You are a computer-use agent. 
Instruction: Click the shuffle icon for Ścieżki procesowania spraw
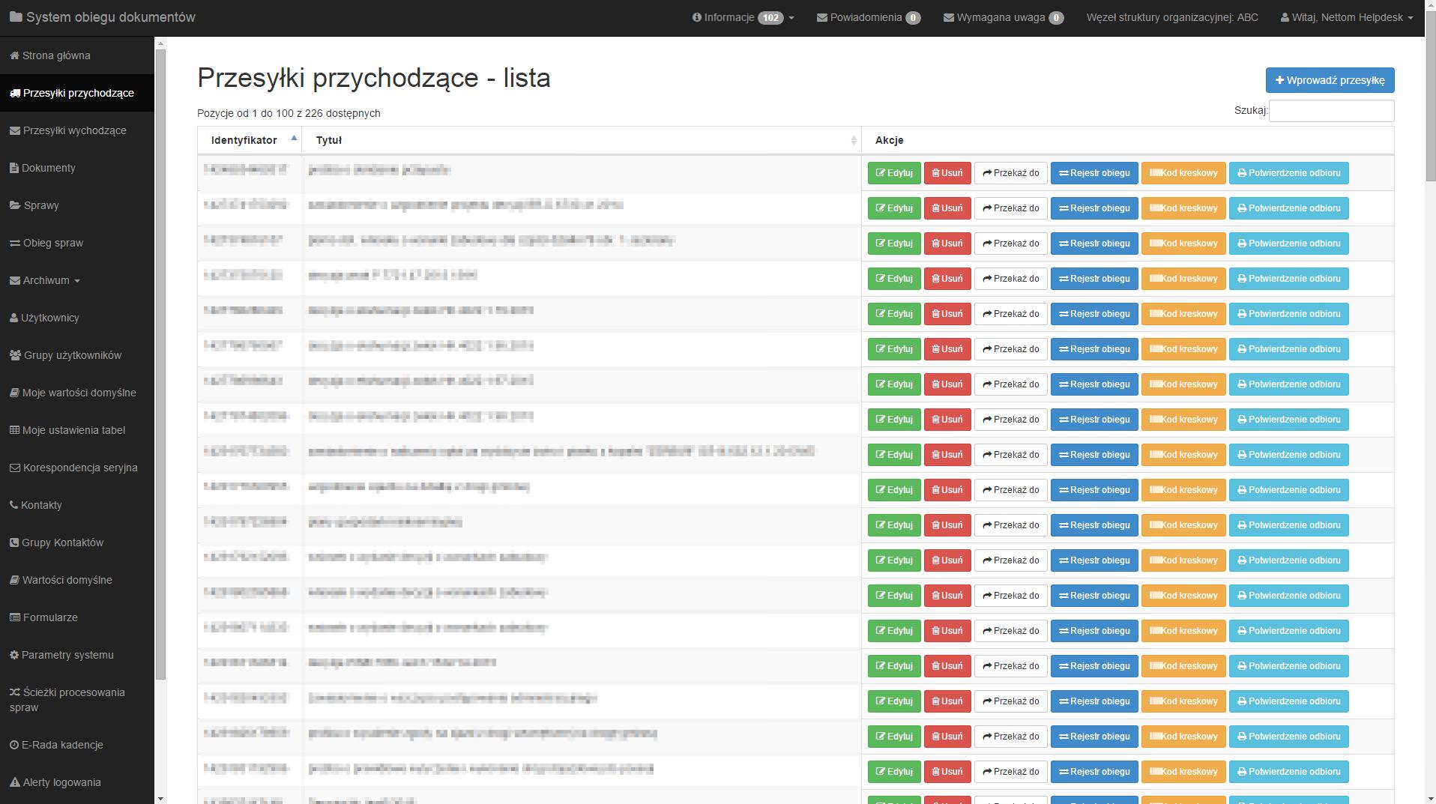pyautogui.click(x=15, y=692)
